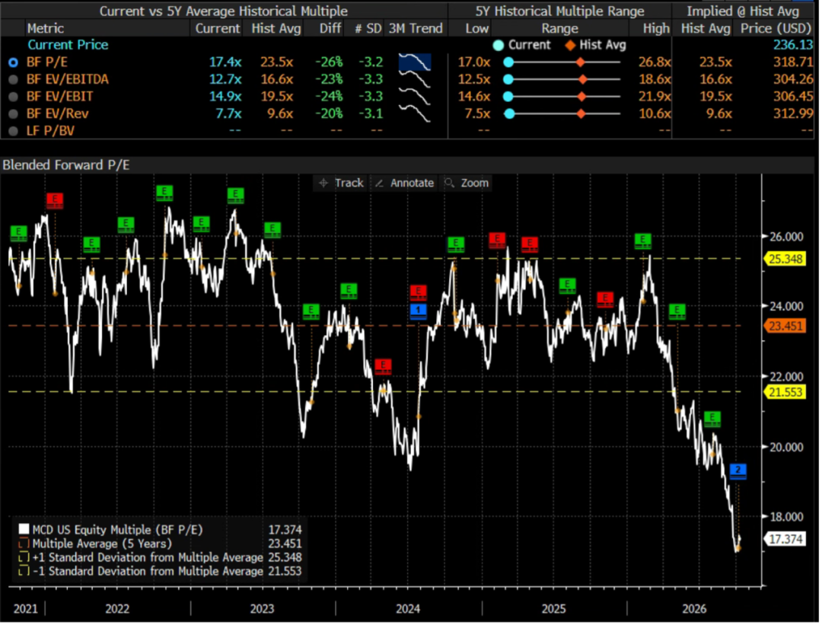The width and height of the screenshot is (822, 625).
Task: Open the rightmost green E earnings flag
Action: (x=712, y=419)
